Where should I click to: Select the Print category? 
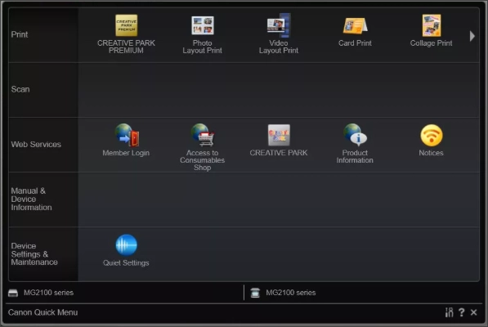point(43,35)
